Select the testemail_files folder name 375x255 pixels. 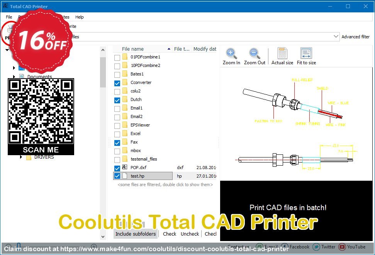pyautogui.click(x=144, y=159)
